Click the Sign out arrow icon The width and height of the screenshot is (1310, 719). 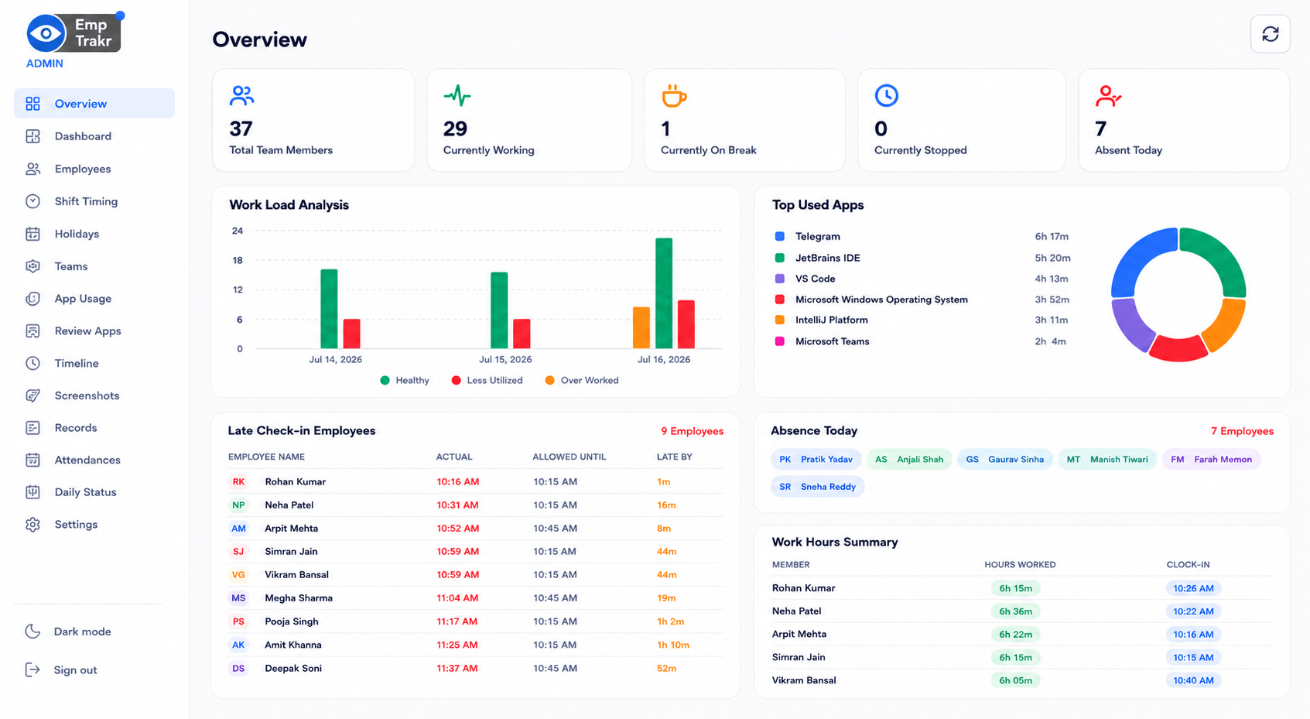pos(32,670)
